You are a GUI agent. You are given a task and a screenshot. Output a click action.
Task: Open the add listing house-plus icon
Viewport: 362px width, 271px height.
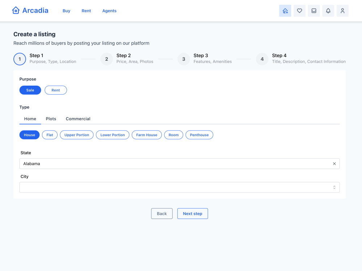(285, 11)
